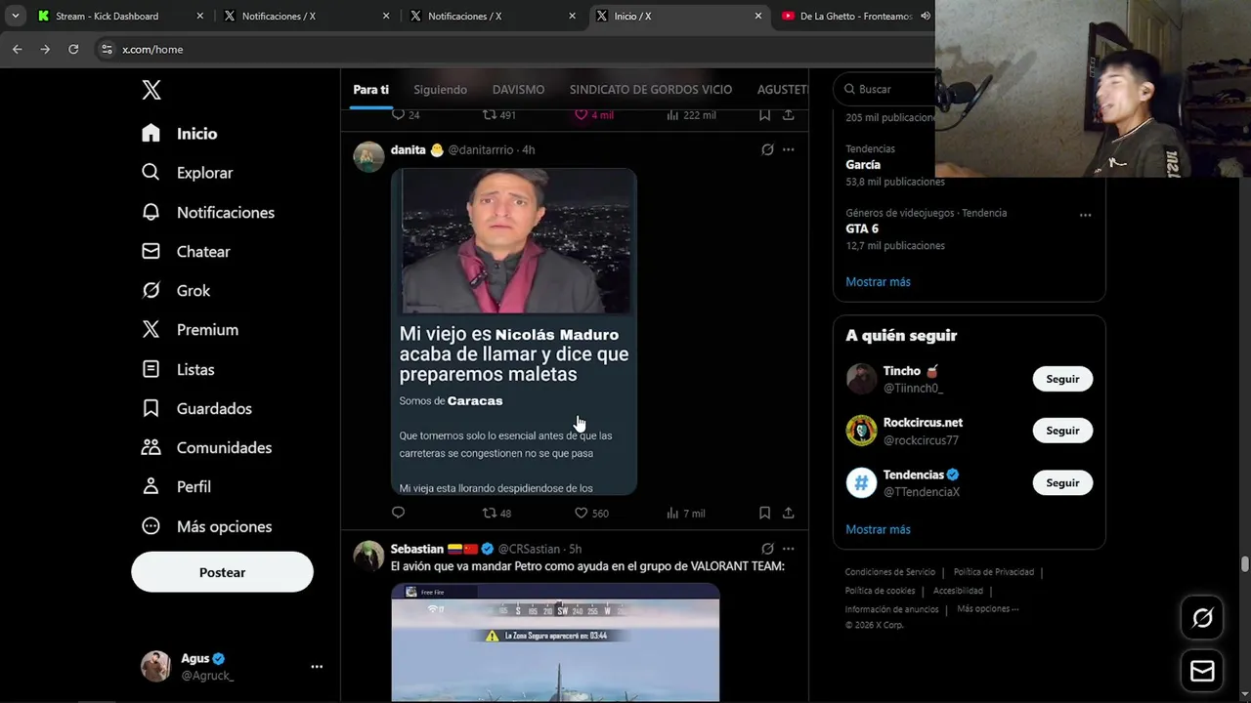The height and width of the screenshot is (703, 1251).
Task: Follow Tincho with Seguir button
Action: [1062, 379]
